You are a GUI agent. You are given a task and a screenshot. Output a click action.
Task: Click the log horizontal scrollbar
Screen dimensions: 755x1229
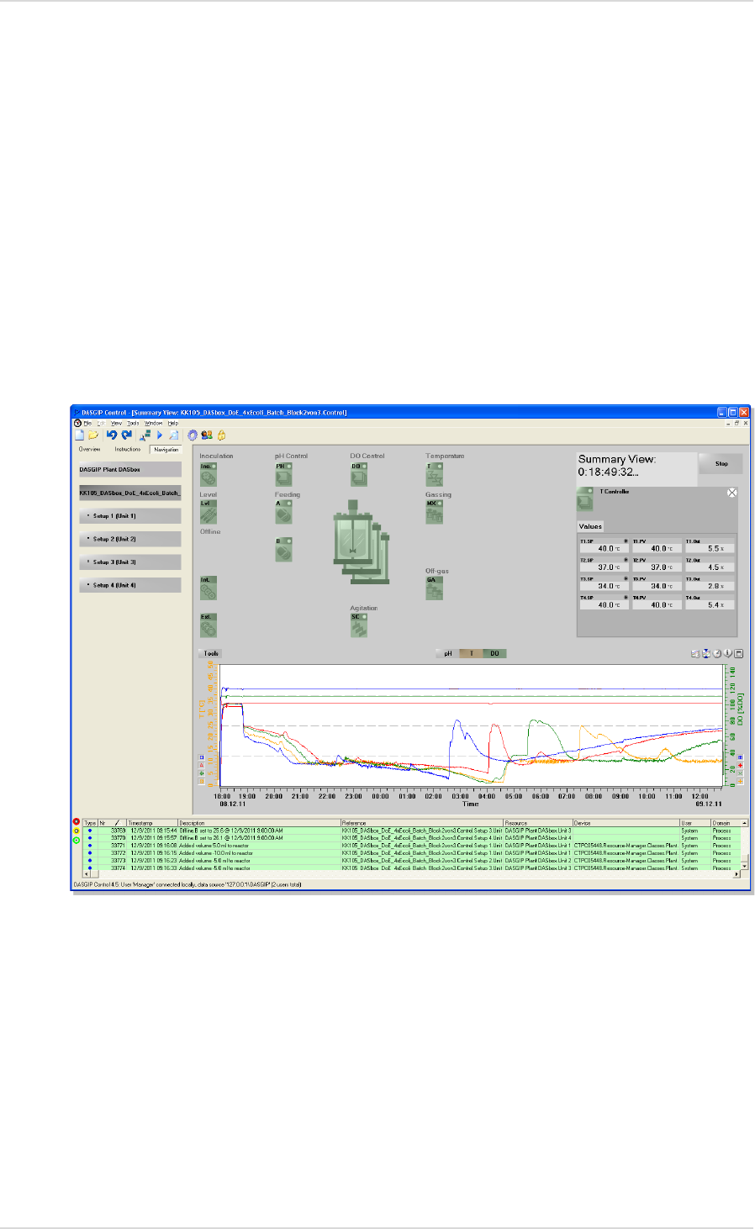(413, 874)
